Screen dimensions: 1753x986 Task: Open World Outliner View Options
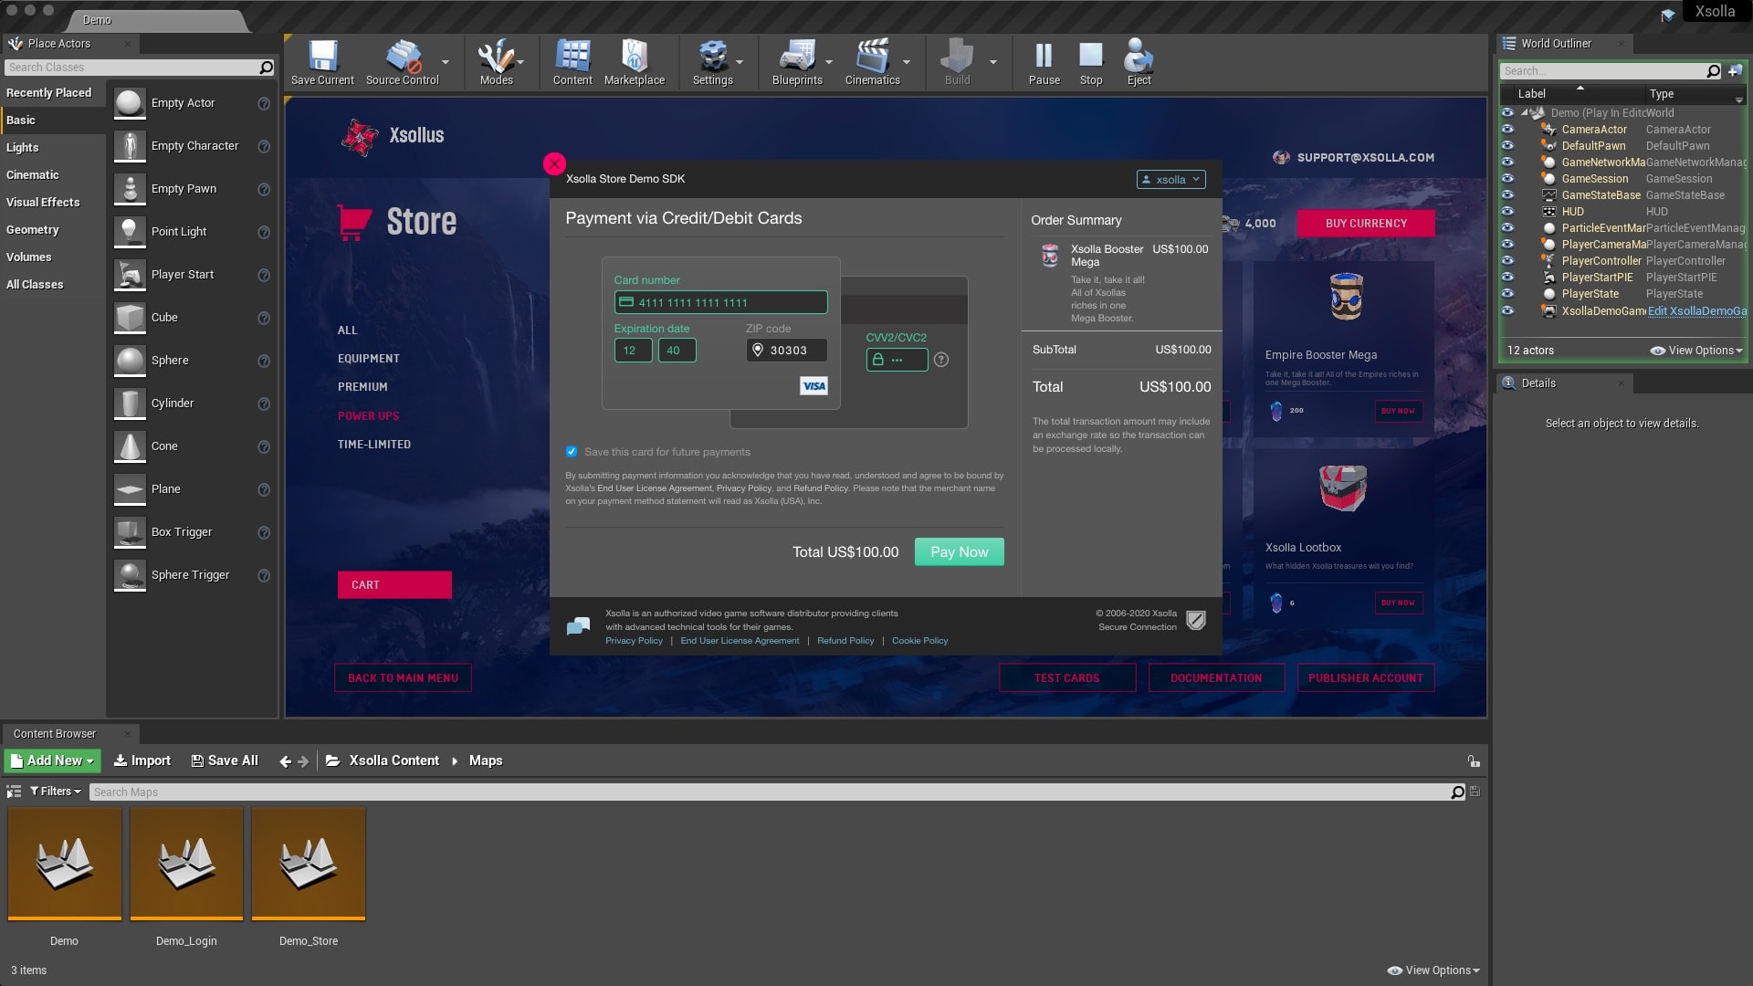(1696, 351)
